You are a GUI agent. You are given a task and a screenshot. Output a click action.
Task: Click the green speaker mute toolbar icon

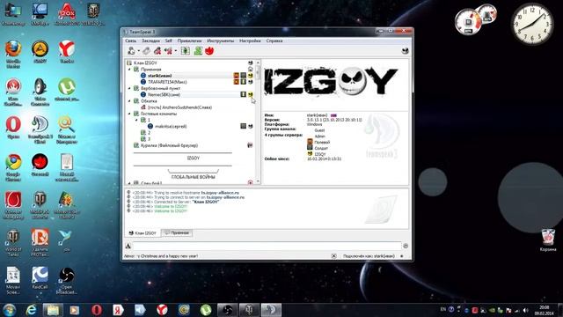click(x=198, y=51)
